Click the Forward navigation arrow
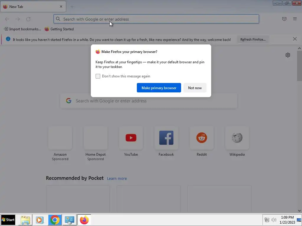Viewport: 302px width, 226px height. click(x=18, y=19)
